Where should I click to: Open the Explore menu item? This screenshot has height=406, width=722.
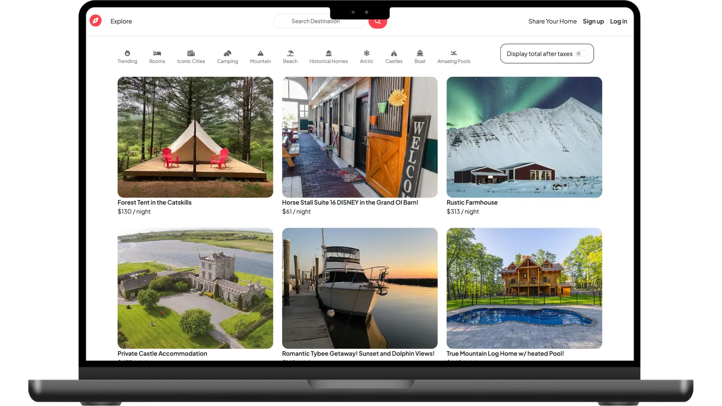121,21
